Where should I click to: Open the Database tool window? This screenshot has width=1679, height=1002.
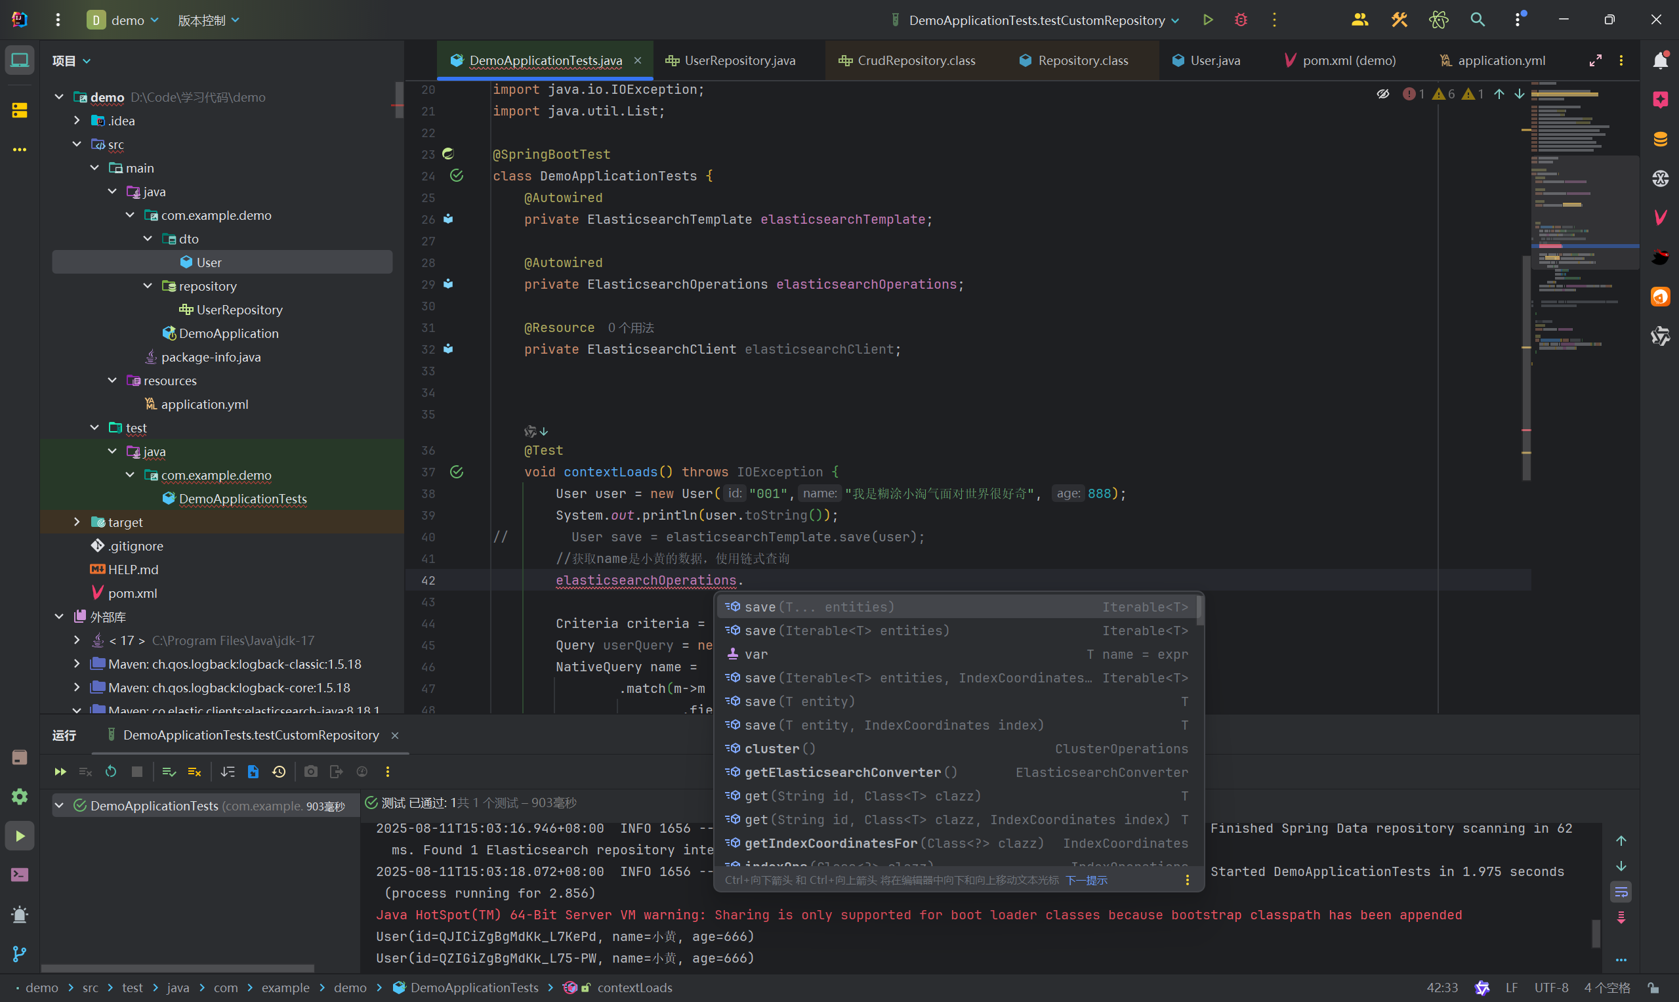(1660, 139)
